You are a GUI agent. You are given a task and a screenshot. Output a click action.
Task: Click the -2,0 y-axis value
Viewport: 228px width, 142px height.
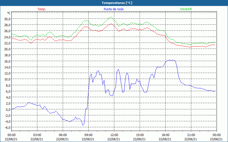point(8,116)
